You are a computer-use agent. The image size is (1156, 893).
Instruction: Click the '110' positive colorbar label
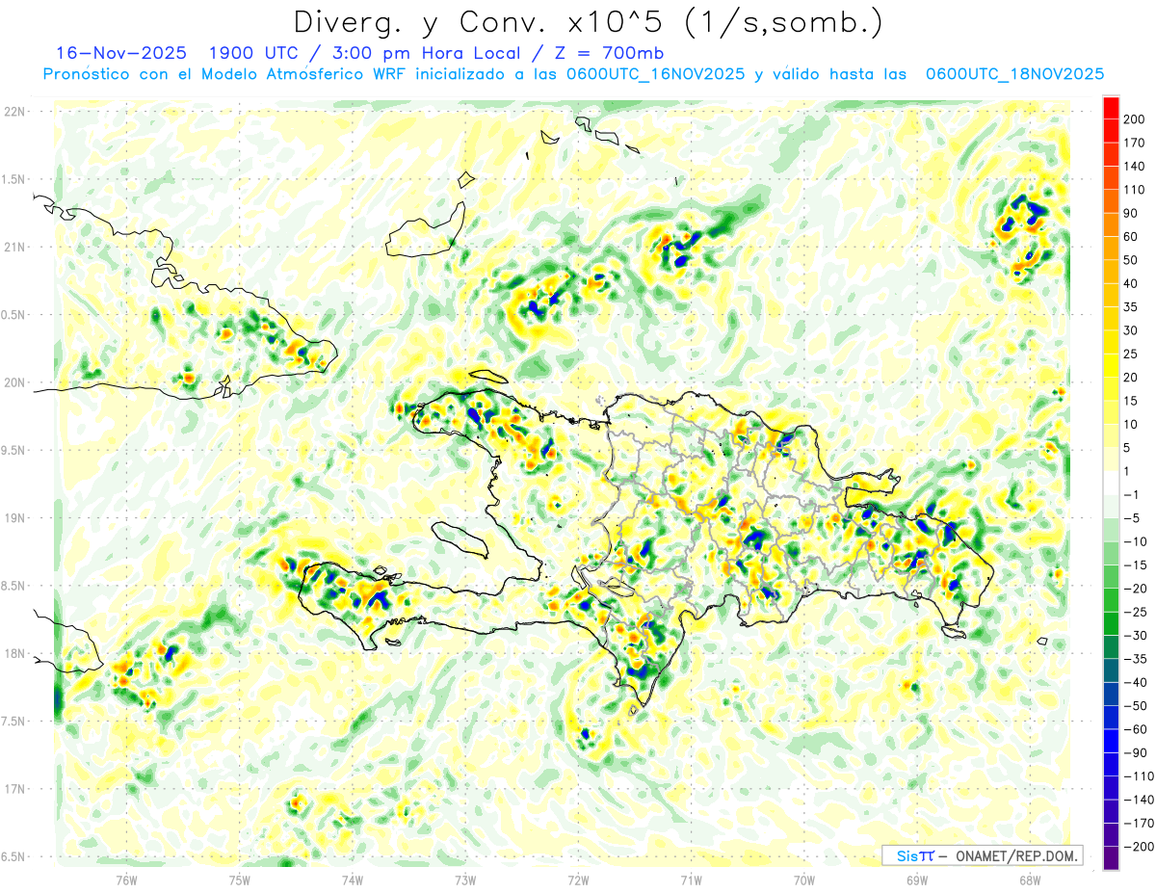click(1135, 189)
